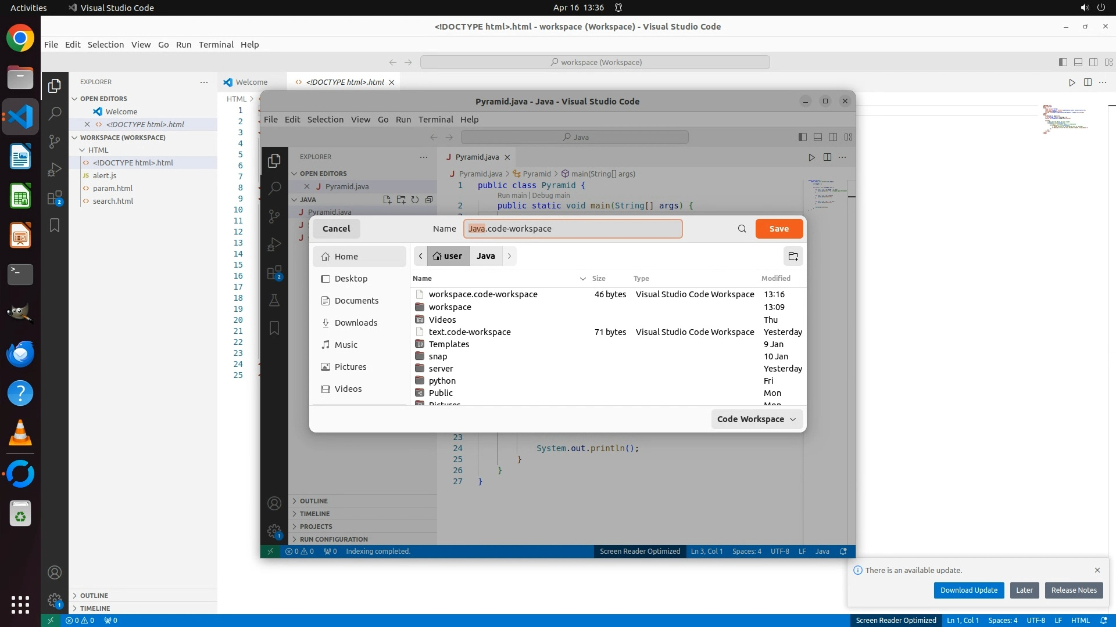The width and height of the screenshot is (1116, 627).
Task: Open the Terminal menu in outer window
Action: [216, 45]
